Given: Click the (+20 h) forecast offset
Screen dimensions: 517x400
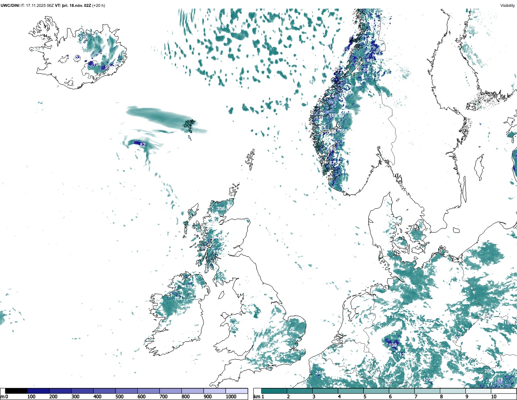Looking at the screenshot, I should [x=99, y=6].
